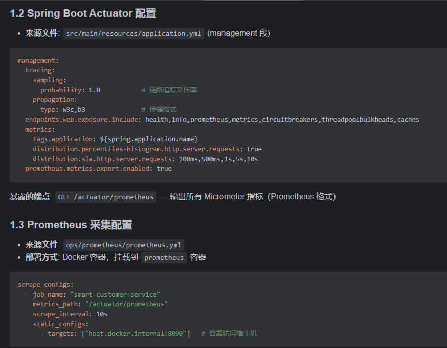Click the "scrape_configs:" YAML key
The width and height of the screenshot is (447, 348).
46,284
